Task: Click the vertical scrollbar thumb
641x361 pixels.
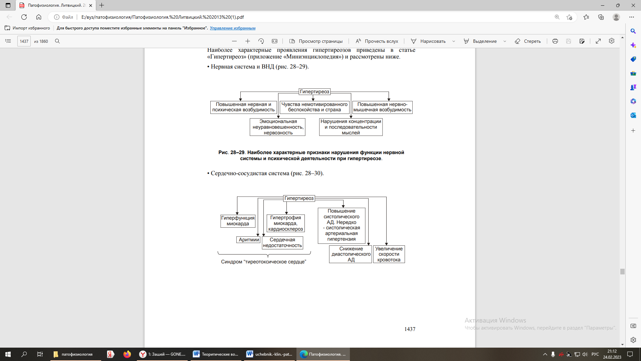Action: point(622,271)
